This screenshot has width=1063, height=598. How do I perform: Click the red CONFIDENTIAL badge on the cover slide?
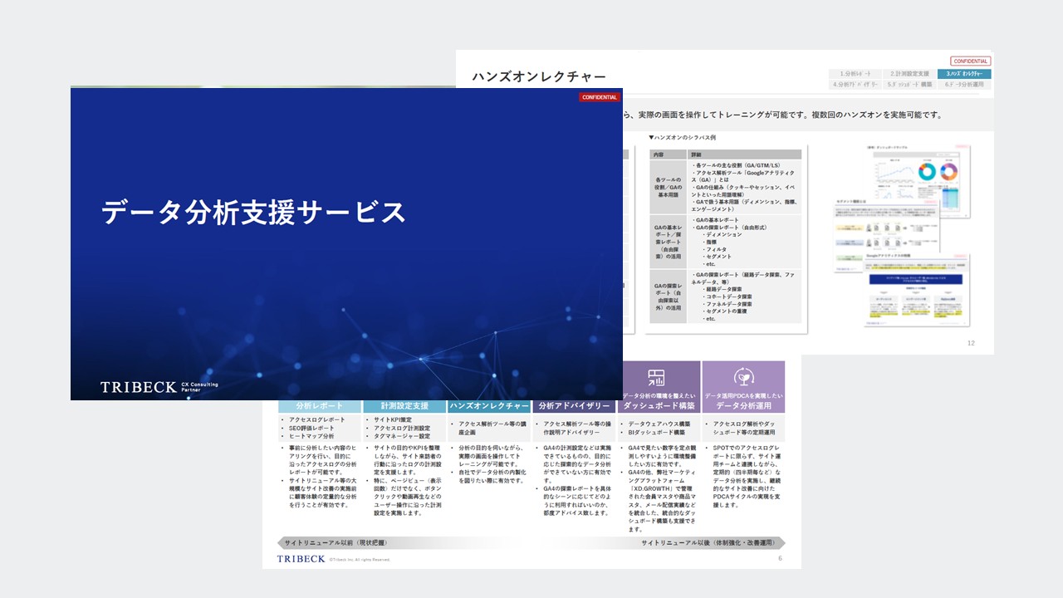point(599,97)
